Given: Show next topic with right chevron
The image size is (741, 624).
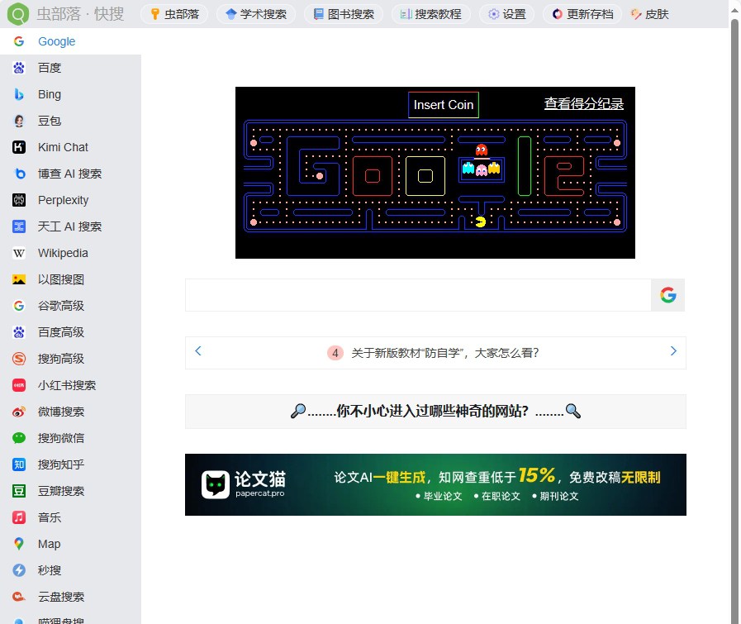Looking at the screenshot, I should click(672, 350).
